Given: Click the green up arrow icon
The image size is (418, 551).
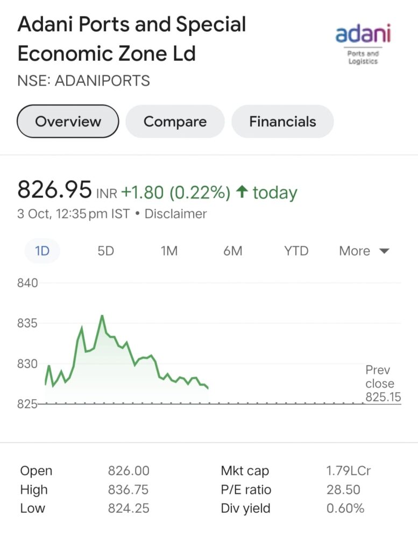Looking at the screenshot, I should [x=242, y=192].
